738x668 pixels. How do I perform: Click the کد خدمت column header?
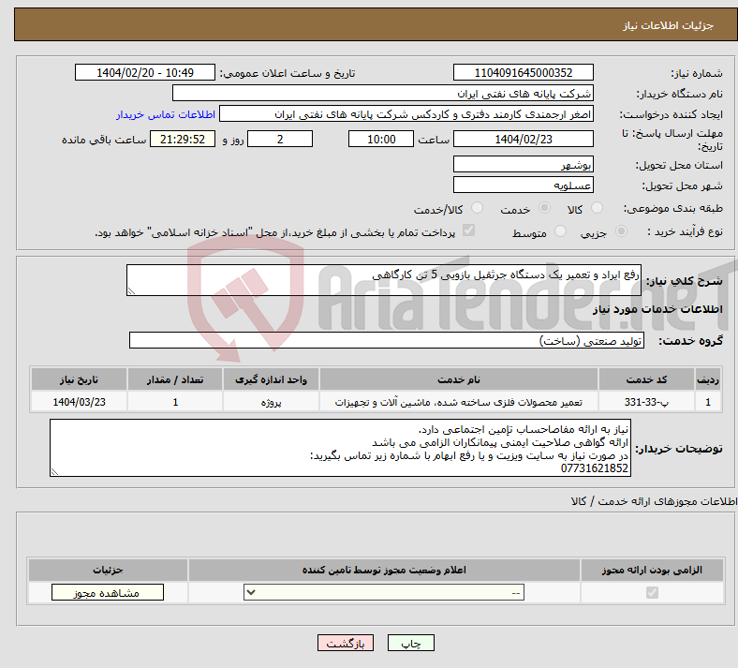tap(646, 379)
